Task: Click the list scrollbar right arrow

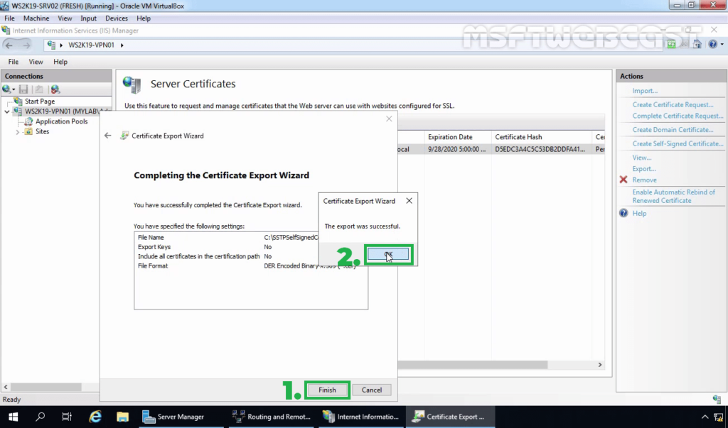Action: pos(600,365)
